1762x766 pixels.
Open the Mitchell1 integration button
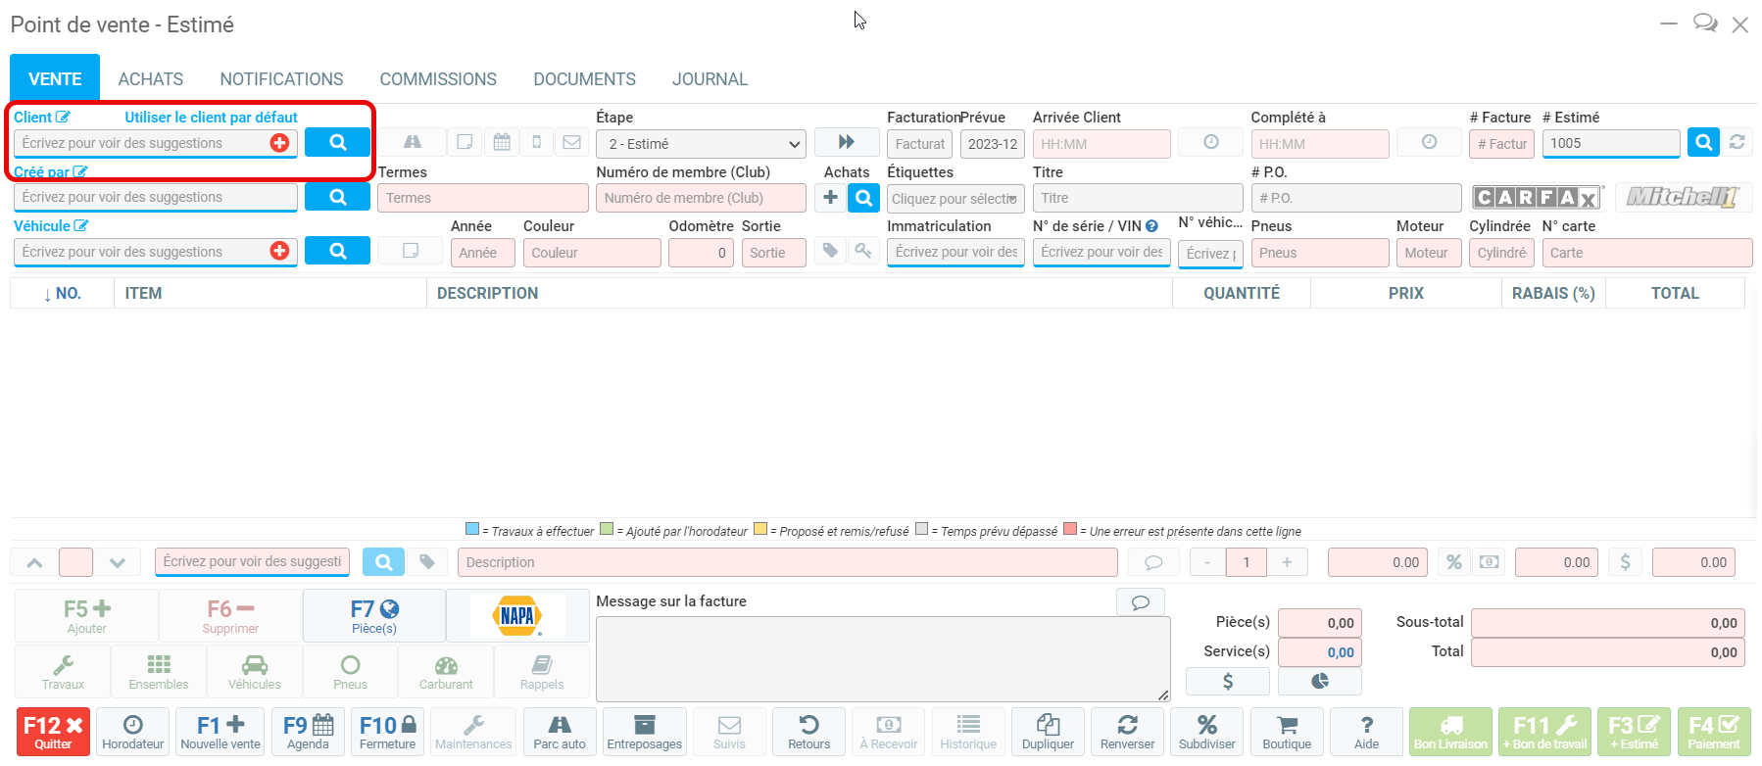click(1682, 198)
